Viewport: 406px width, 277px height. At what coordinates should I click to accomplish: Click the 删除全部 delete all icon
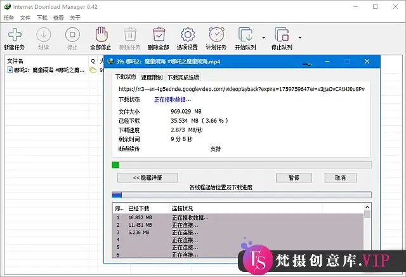pyautogui.click(x=159, y=34)
